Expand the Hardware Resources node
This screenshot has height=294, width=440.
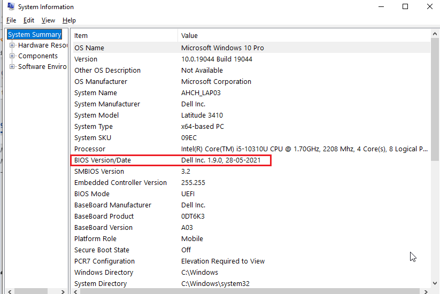[12, 45]
